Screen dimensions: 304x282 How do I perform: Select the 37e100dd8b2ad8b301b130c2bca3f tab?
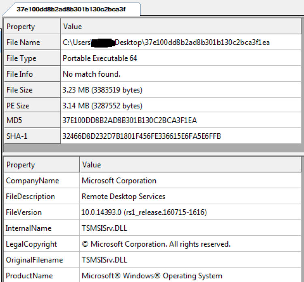pos(71,9)
